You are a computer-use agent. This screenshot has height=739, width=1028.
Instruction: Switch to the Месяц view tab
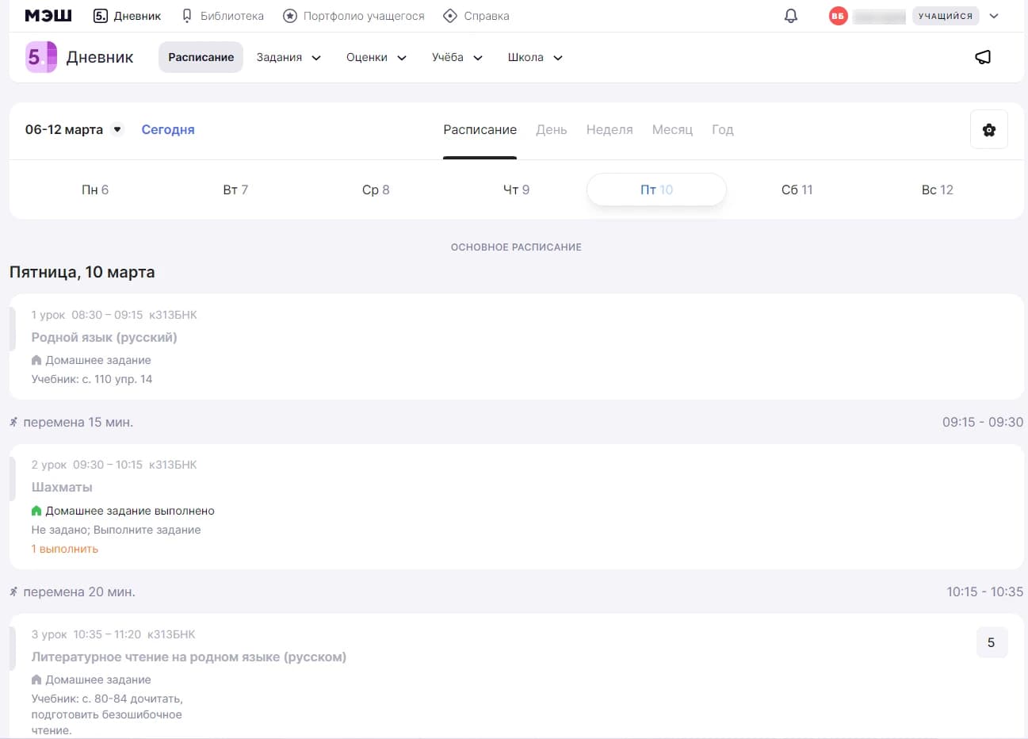(672, 129)
